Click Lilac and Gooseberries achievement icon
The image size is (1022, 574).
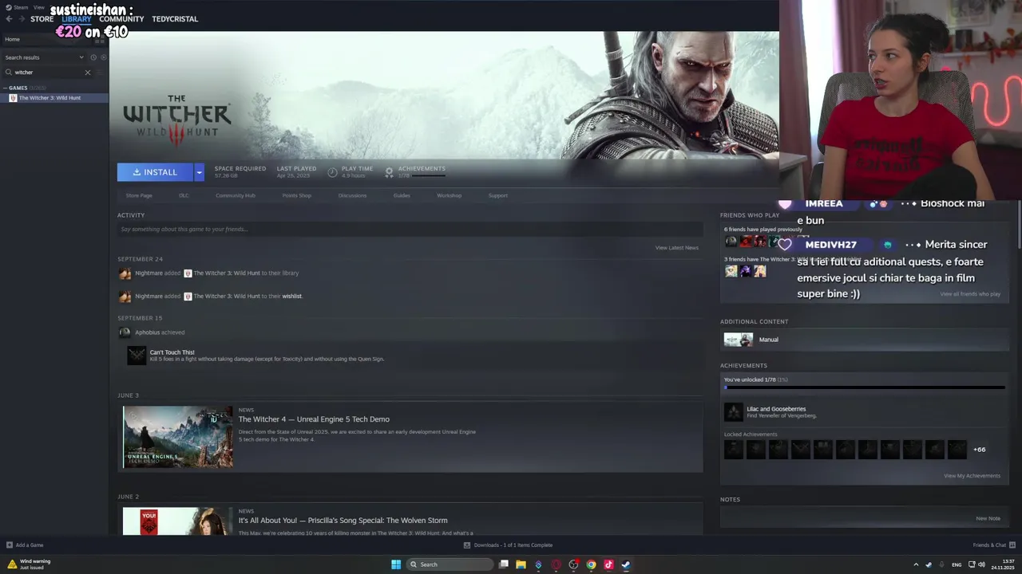tap(733, 412)
